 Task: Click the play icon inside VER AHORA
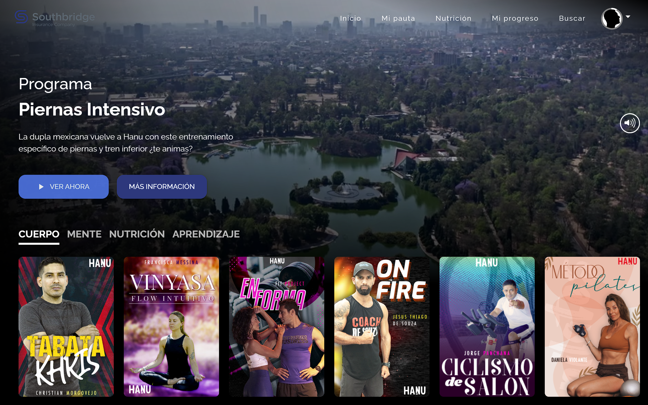(41, 186)
